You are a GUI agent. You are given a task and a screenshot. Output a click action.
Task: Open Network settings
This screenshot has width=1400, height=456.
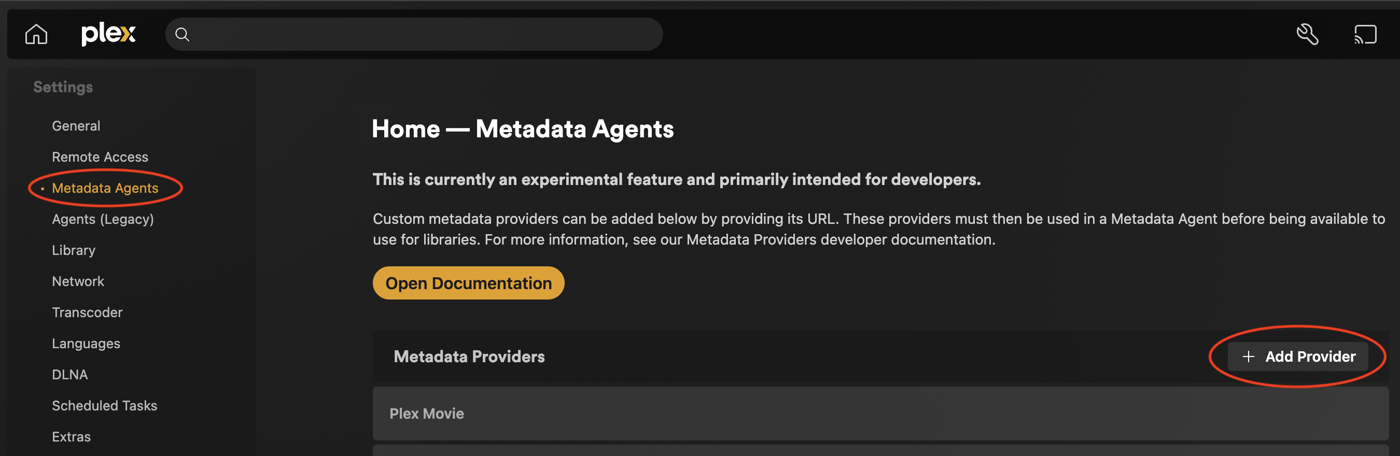(x=78, y=281)
